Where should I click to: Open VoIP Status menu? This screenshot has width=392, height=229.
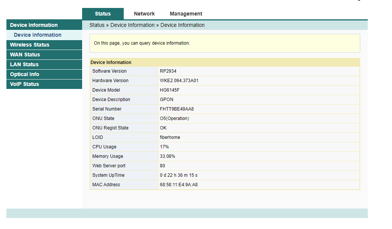coord(44,84)
